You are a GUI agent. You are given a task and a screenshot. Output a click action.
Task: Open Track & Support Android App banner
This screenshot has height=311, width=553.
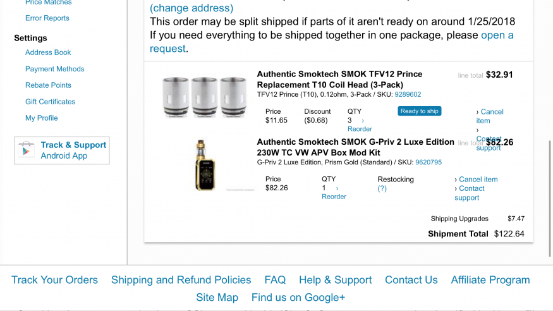62,150
